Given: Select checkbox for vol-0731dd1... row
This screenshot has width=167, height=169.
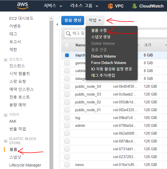Looking at the screenshot, I should 67,149.
